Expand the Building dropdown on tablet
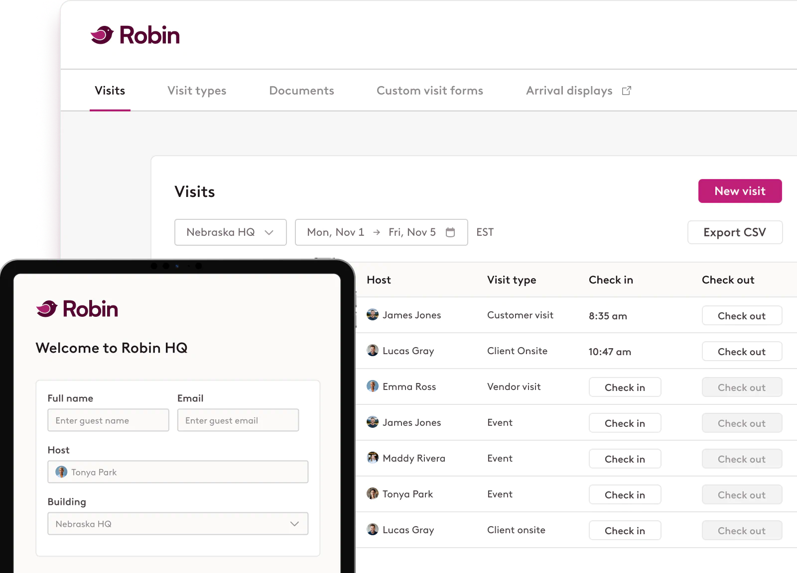Screen dimensions: 797x573 [178, 524]
